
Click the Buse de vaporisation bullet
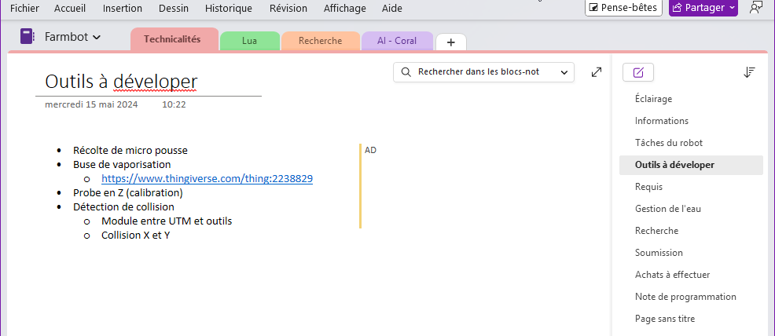click(x=122, y=164)
